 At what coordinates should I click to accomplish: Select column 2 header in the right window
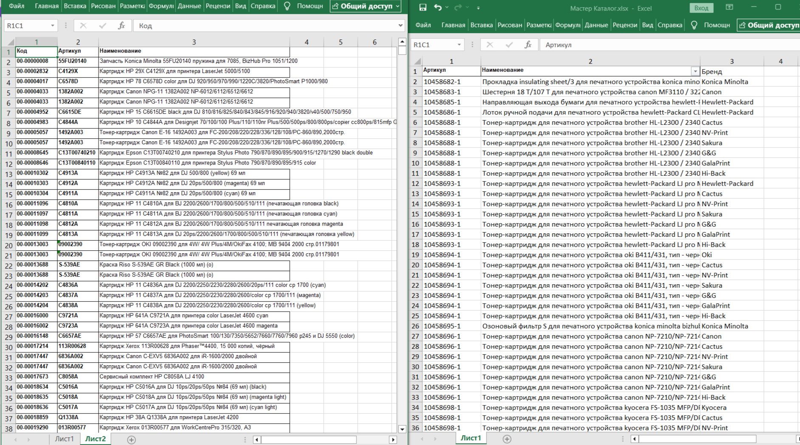pos(590,61)
